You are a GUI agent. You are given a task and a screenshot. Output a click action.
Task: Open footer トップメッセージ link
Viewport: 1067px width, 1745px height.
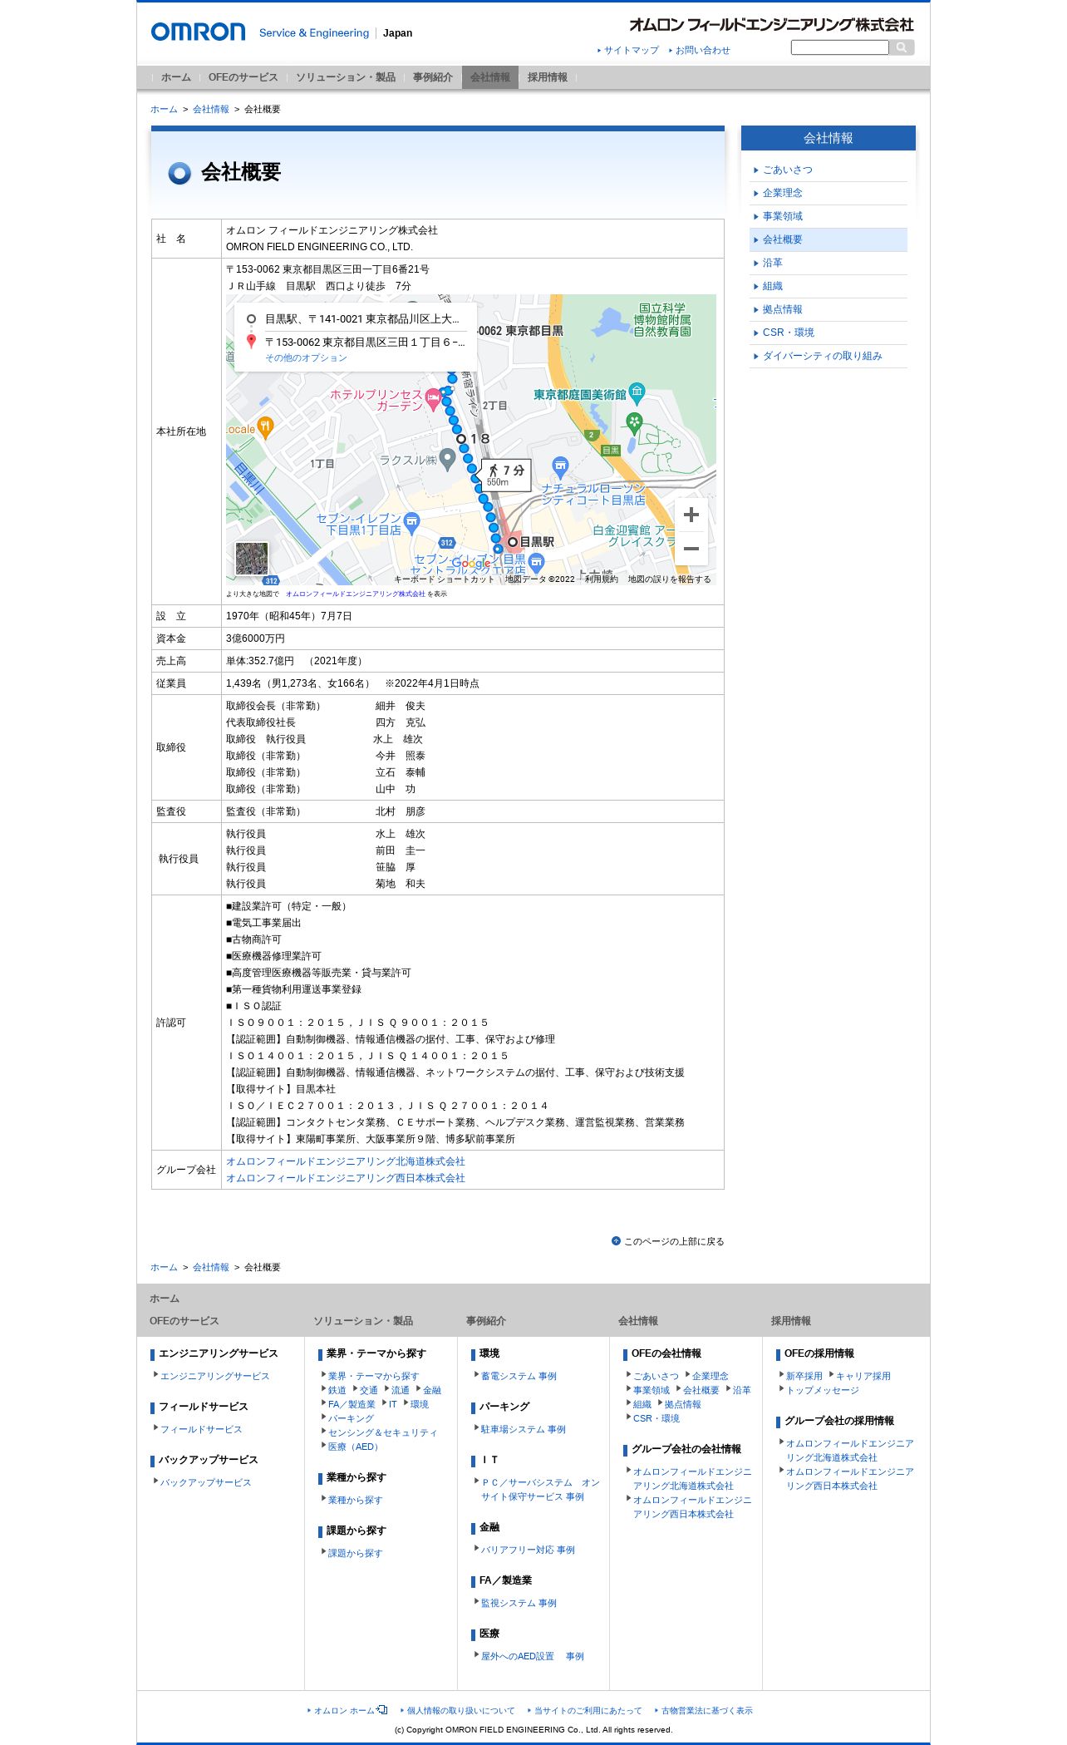[823, 1390]
